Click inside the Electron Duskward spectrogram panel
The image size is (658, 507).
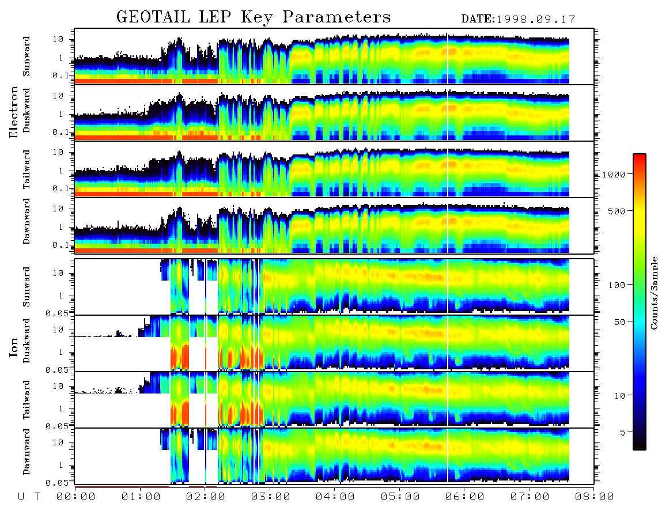pos(334,112)
